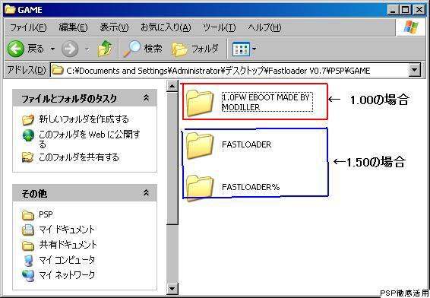This screenshot has height=298, width=430.
Task: Open the Back button history dropdown
Action: point(52,49)
